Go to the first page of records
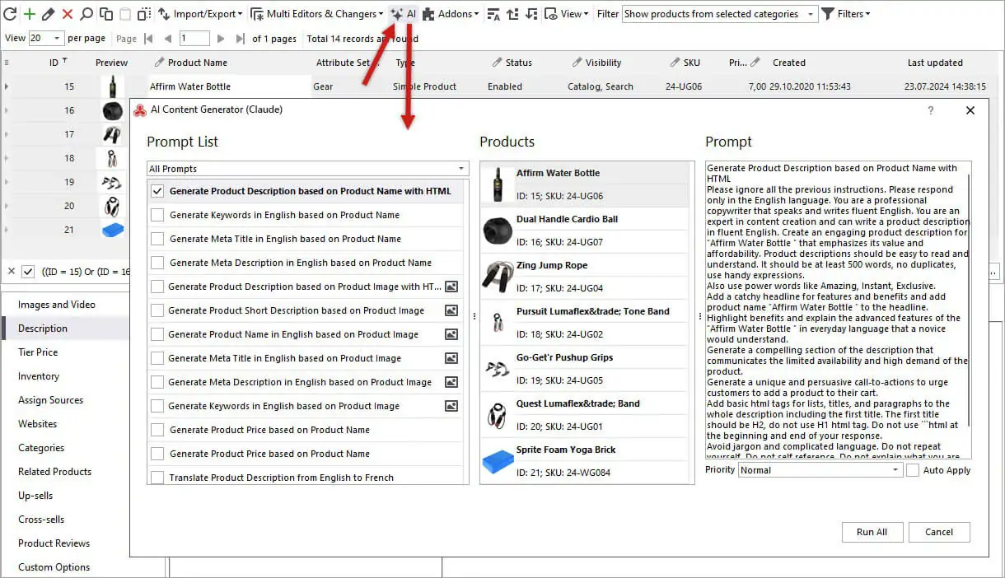Screen dimensions: 1005x578 [x=149, y=39]
